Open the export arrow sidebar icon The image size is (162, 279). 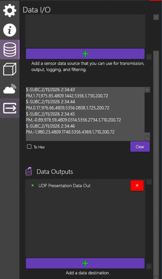click(10, 108)
